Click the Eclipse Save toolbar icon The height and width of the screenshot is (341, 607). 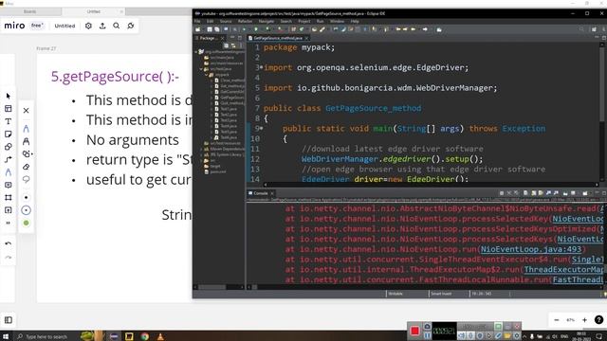click(210, 29)
